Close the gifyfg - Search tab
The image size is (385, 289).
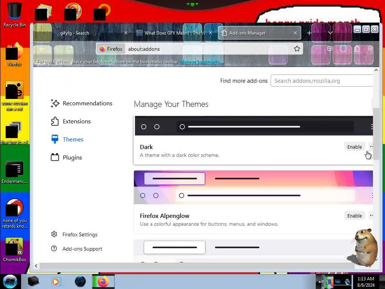coord(126,33)
